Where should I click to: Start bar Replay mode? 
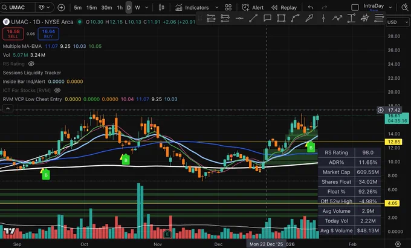click(x=284, y=8)
